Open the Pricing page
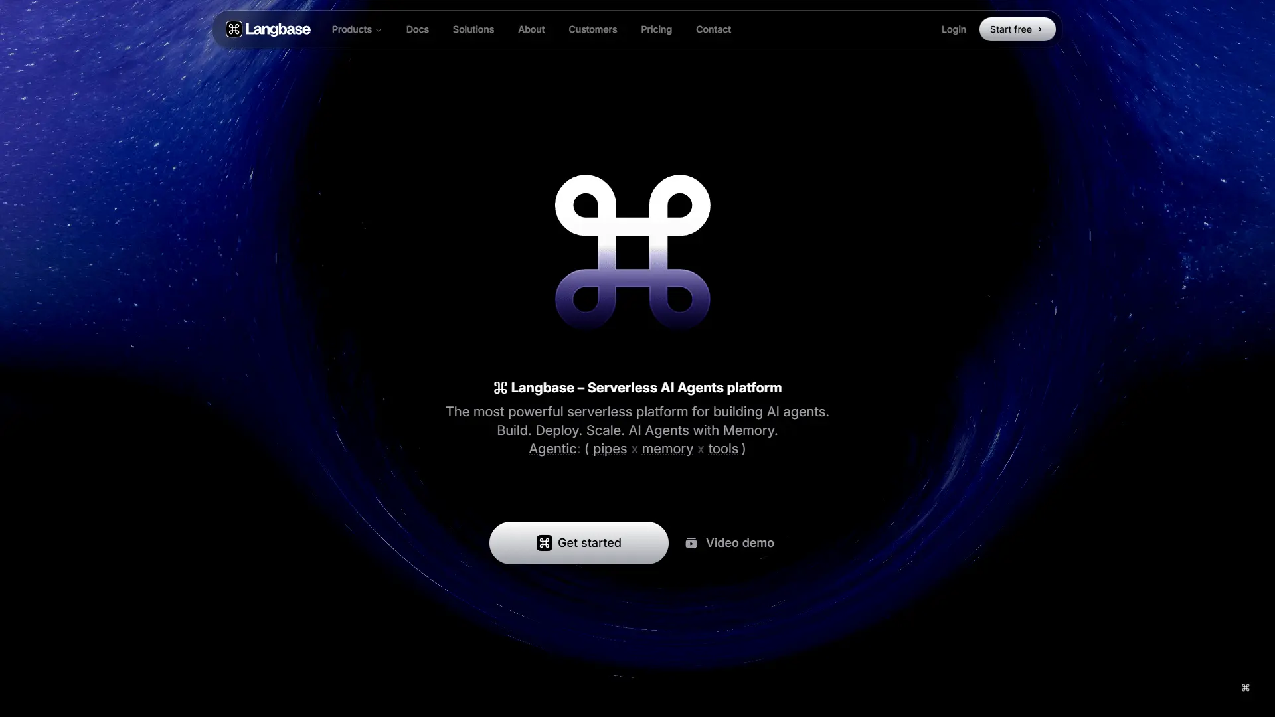Image resolution: width=1275 pixels, height=717 pixels. tap(656, 29)
